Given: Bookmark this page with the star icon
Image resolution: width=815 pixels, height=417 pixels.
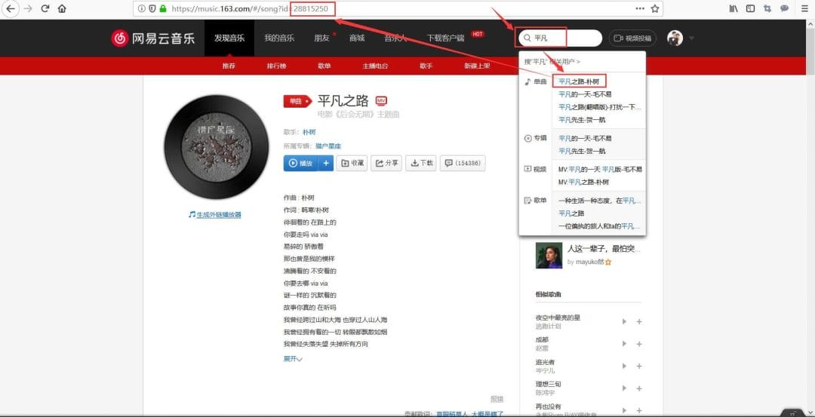Looking at the screenshot, I should point(655,8).
